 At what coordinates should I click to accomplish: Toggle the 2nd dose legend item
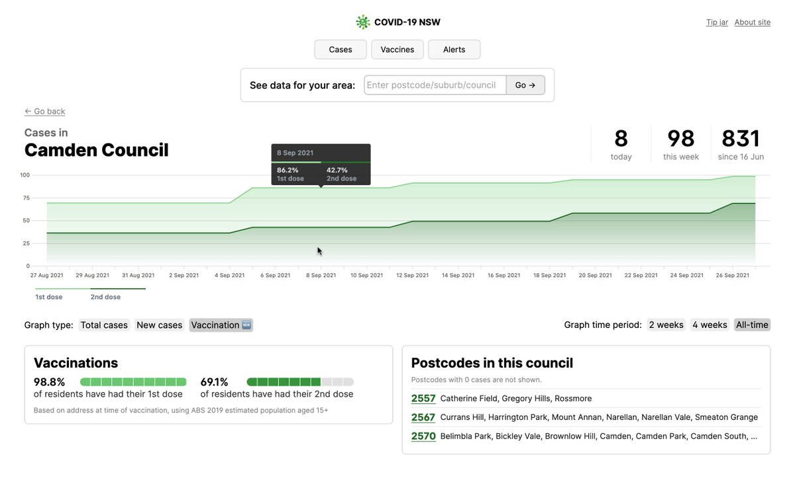click(x=106, y=297)
